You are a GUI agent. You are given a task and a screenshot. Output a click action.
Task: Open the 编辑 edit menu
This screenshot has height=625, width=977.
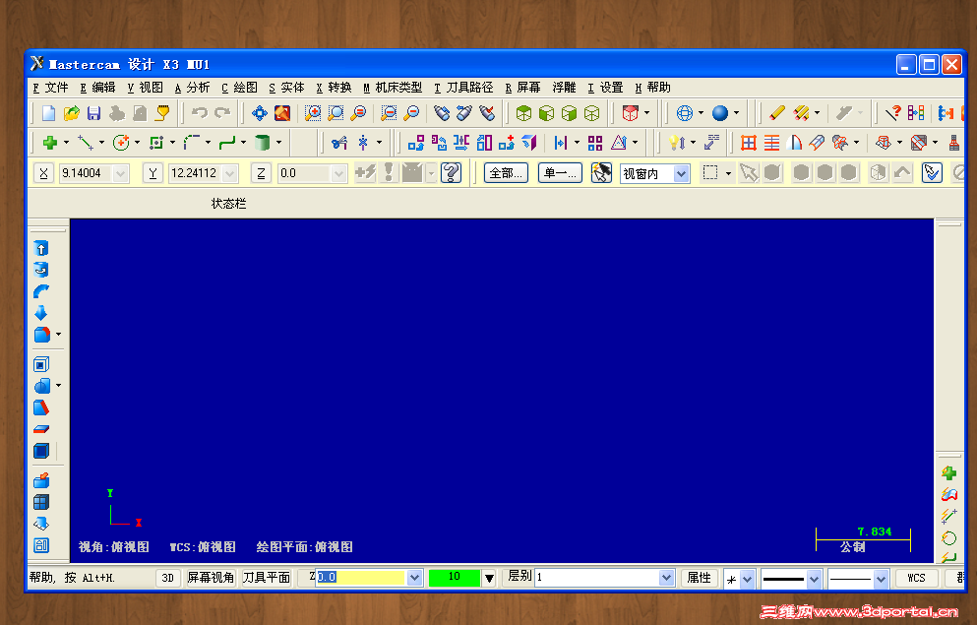(97, 88)
